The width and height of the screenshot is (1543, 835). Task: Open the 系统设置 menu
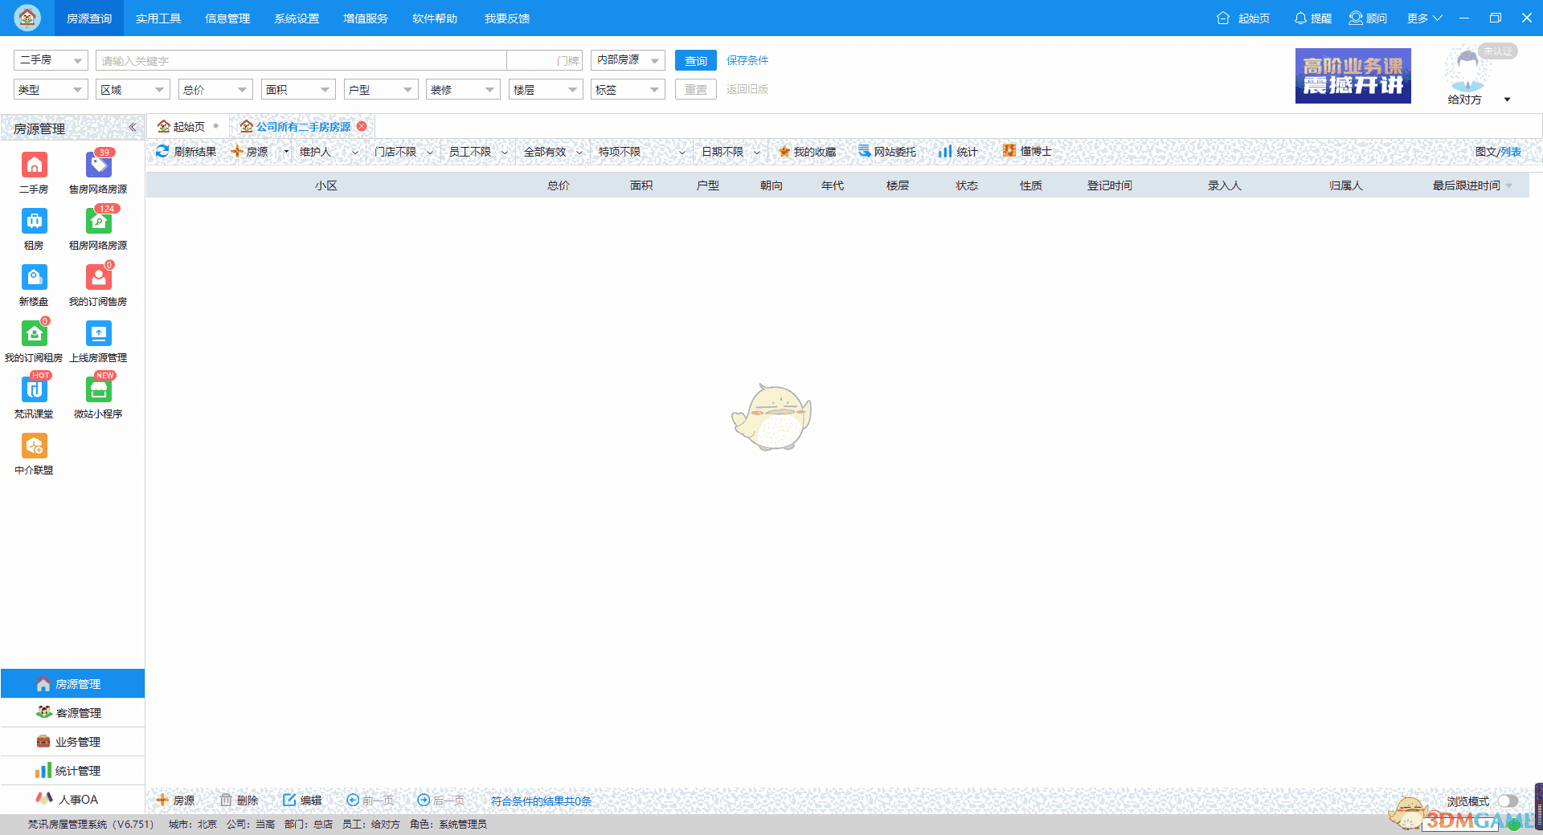297,18
